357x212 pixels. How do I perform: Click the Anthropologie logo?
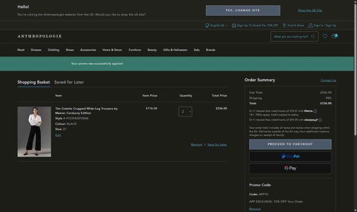coord(40,36)
